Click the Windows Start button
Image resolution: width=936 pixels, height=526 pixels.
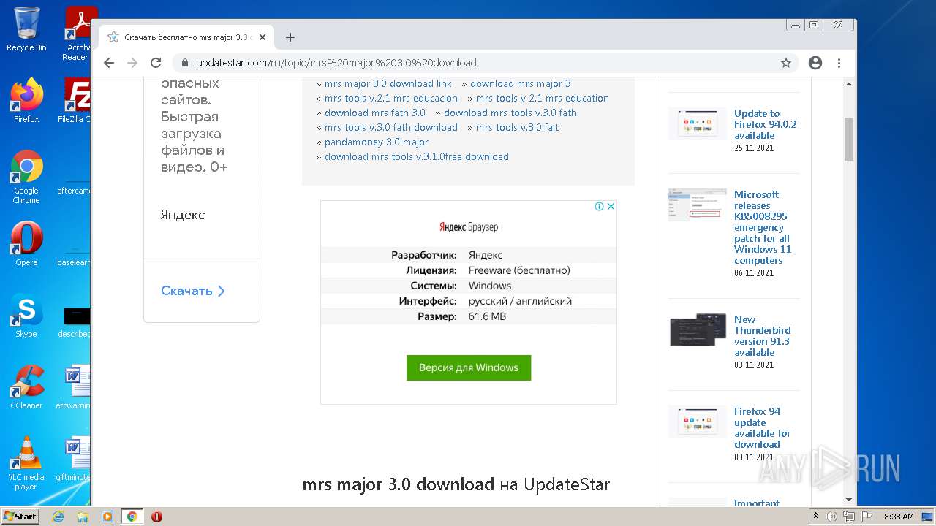click(x=20, y=517)
